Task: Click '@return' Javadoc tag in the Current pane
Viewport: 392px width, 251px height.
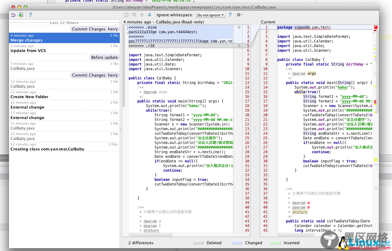Action: click(x=300, y=212)
